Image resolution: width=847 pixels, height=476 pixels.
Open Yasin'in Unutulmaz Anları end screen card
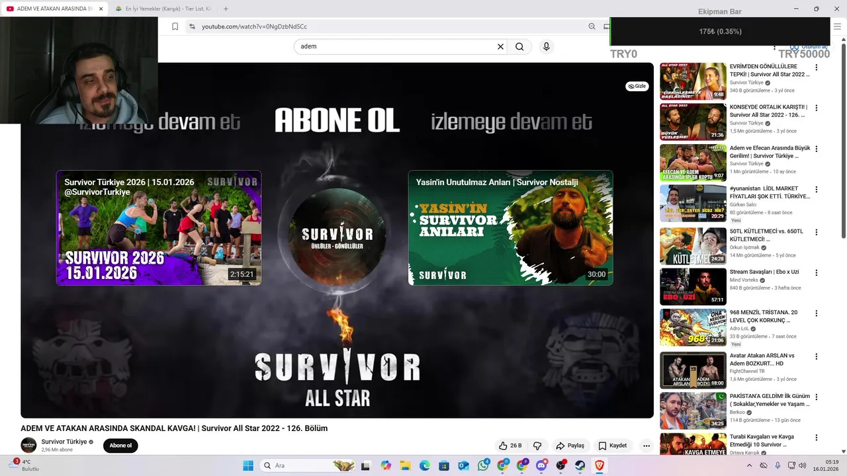[x=510, y=228]
